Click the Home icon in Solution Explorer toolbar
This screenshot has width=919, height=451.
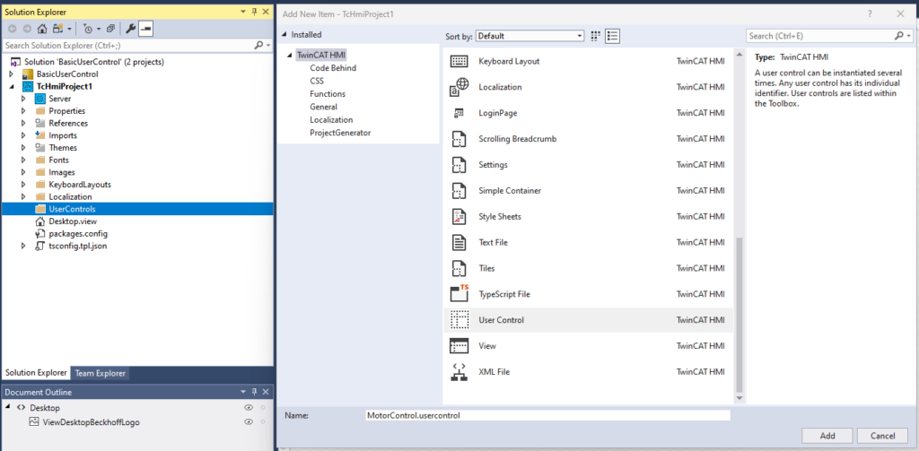[42, 28]
